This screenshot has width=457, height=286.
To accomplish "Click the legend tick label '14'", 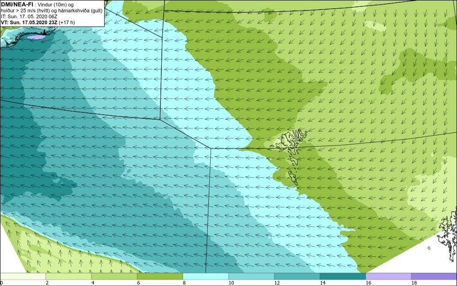I will pyautogui.click(x=323, y=283).
